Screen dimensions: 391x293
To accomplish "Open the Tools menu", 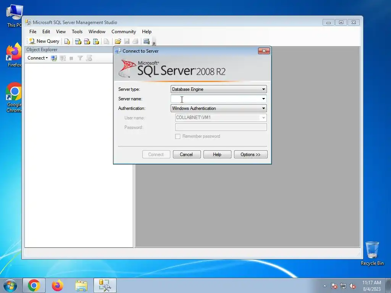I will click(77, 32).
